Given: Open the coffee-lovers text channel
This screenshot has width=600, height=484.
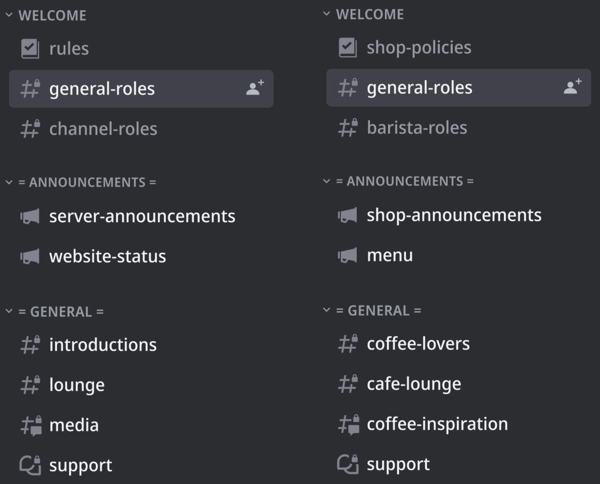Looking at the screenshot, I should click(418, 344).
